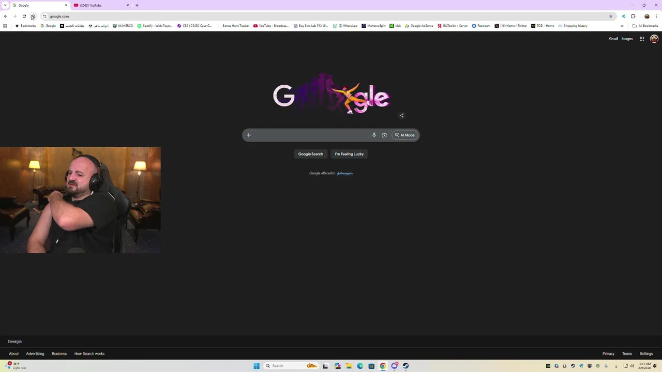Click the plus icon in the search box
This screenshot has width=662, height=372.
(248, 135)
